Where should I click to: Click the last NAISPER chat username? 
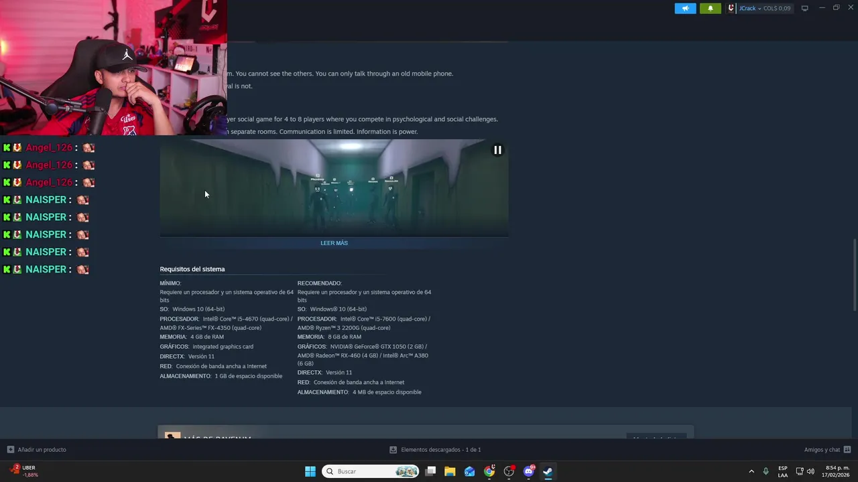[x=46, y=269]
